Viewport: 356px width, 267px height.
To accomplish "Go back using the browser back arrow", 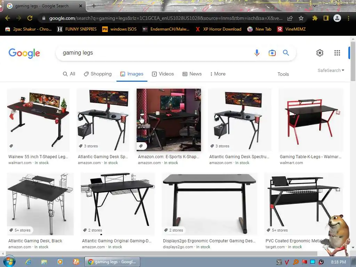I will pos(8,18).
